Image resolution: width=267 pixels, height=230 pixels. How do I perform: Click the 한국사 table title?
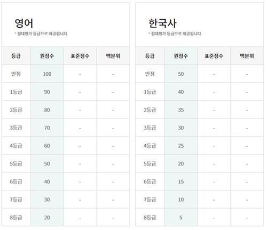click(x=162, y=23)
